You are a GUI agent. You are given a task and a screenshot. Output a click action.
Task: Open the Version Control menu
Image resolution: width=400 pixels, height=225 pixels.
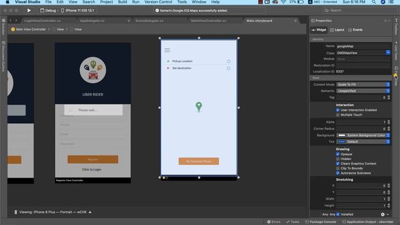[158, 2]
